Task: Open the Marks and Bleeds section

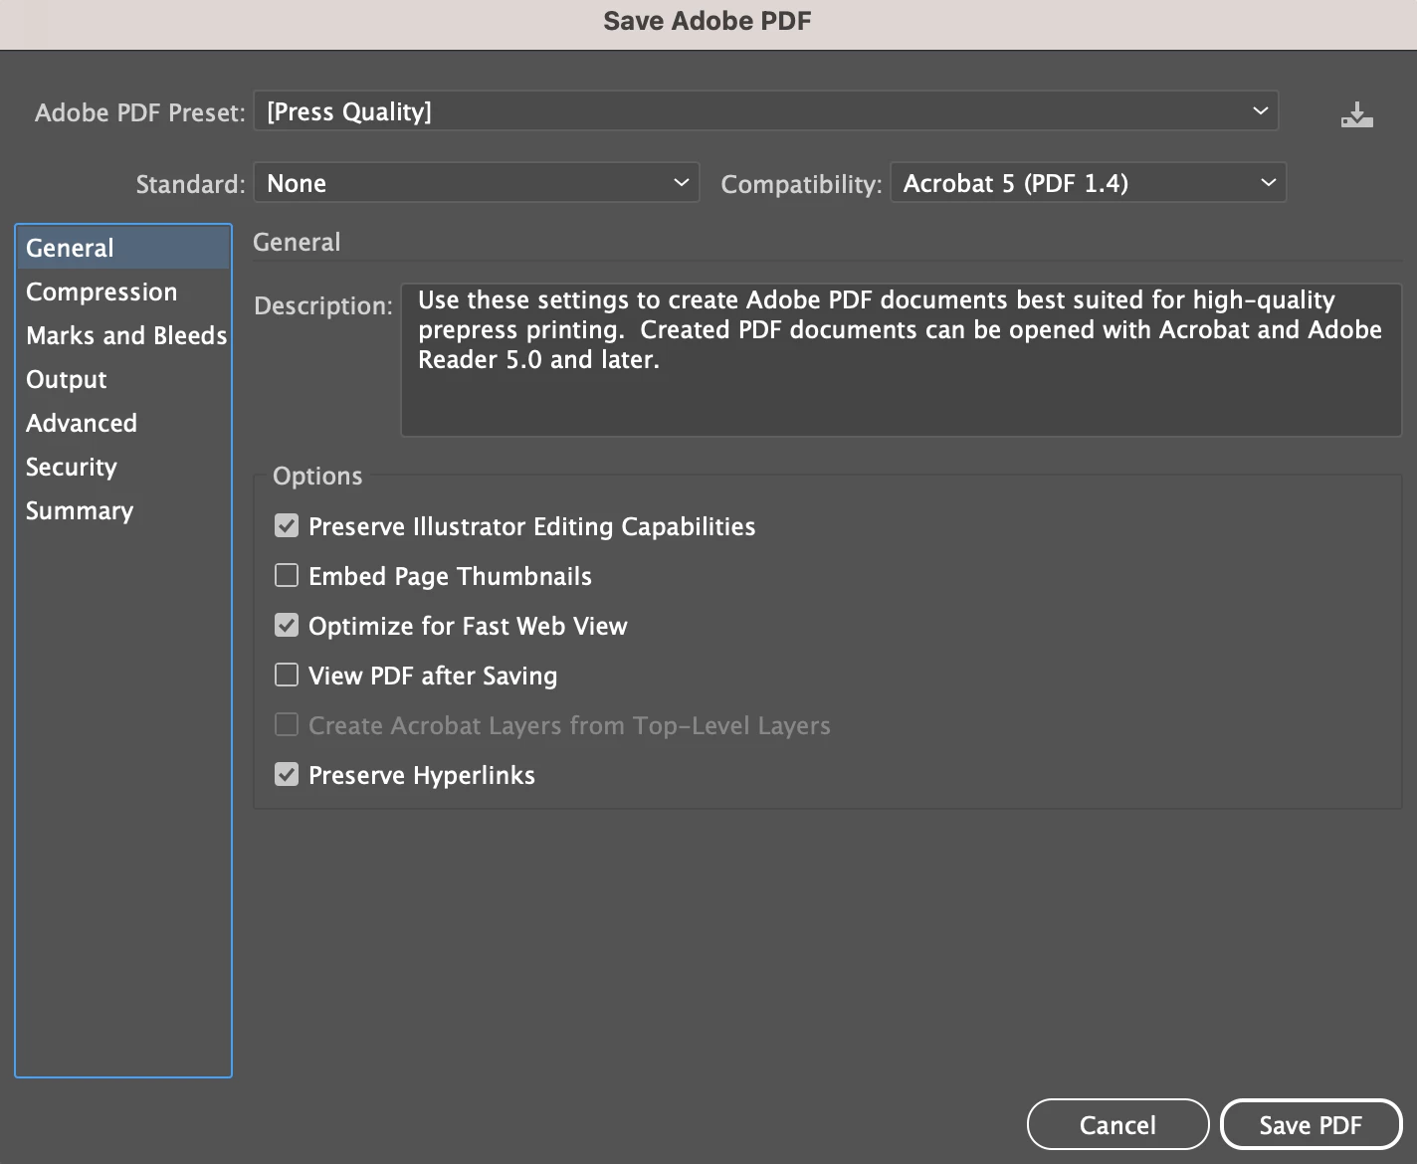Action: pyautogui.click(x=123, y=335)
